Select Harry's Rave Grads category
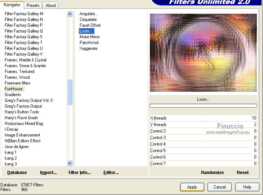 (21, 118)
